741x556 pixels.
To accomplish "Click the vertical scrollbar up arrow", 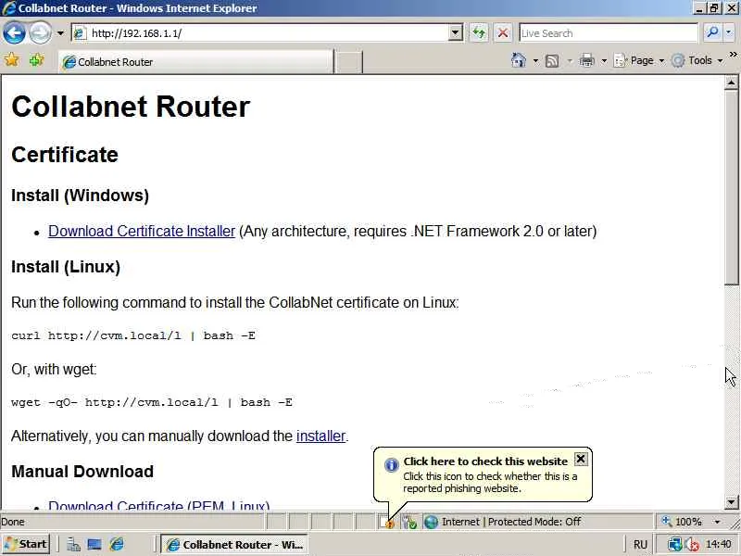I will click(731, 82).
